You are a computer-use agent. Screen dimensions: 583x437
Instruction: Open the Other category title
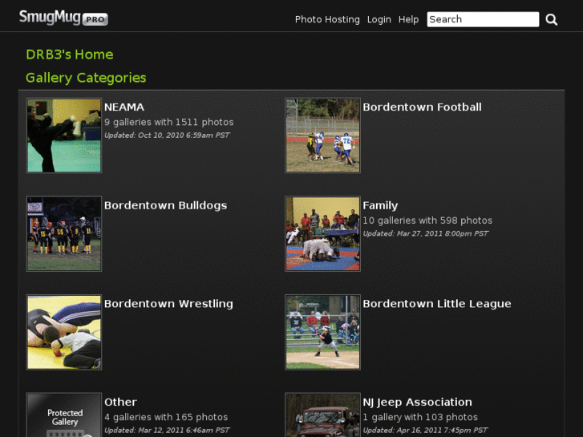pyautogui.click(x=120, y=402)
